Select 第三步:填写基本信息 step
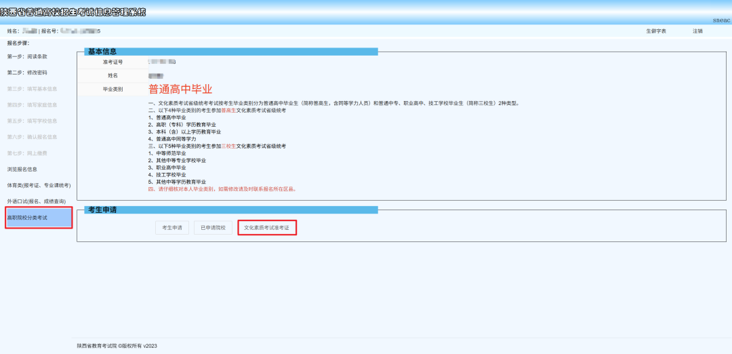Image resolution: width=732 pixels, height=354 pixels. tap(32, 89)
